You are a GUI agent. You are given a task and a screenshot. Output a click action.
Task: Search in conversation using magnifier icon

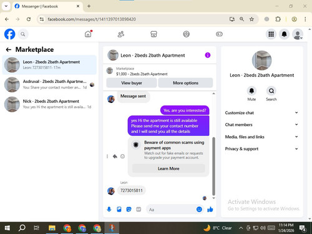271,90
